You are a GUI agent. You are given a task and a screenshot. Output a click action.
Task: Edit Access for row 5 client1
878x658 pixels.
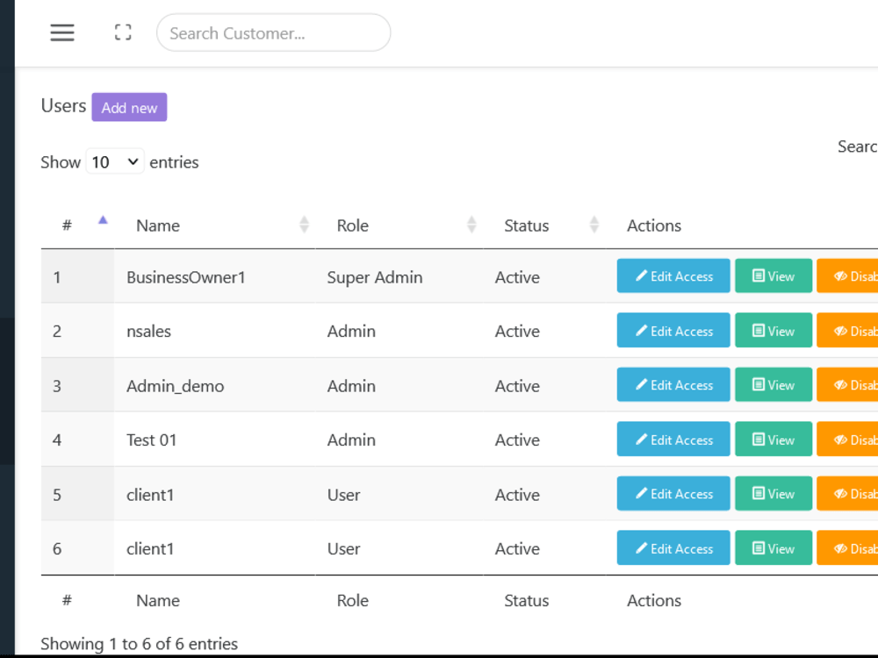[x=673, y=494]
